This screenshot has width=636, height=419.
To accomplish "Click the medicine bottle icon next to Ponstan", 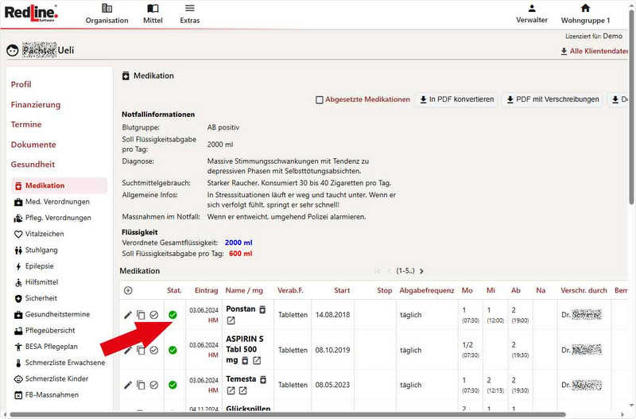I will (262, 308).
